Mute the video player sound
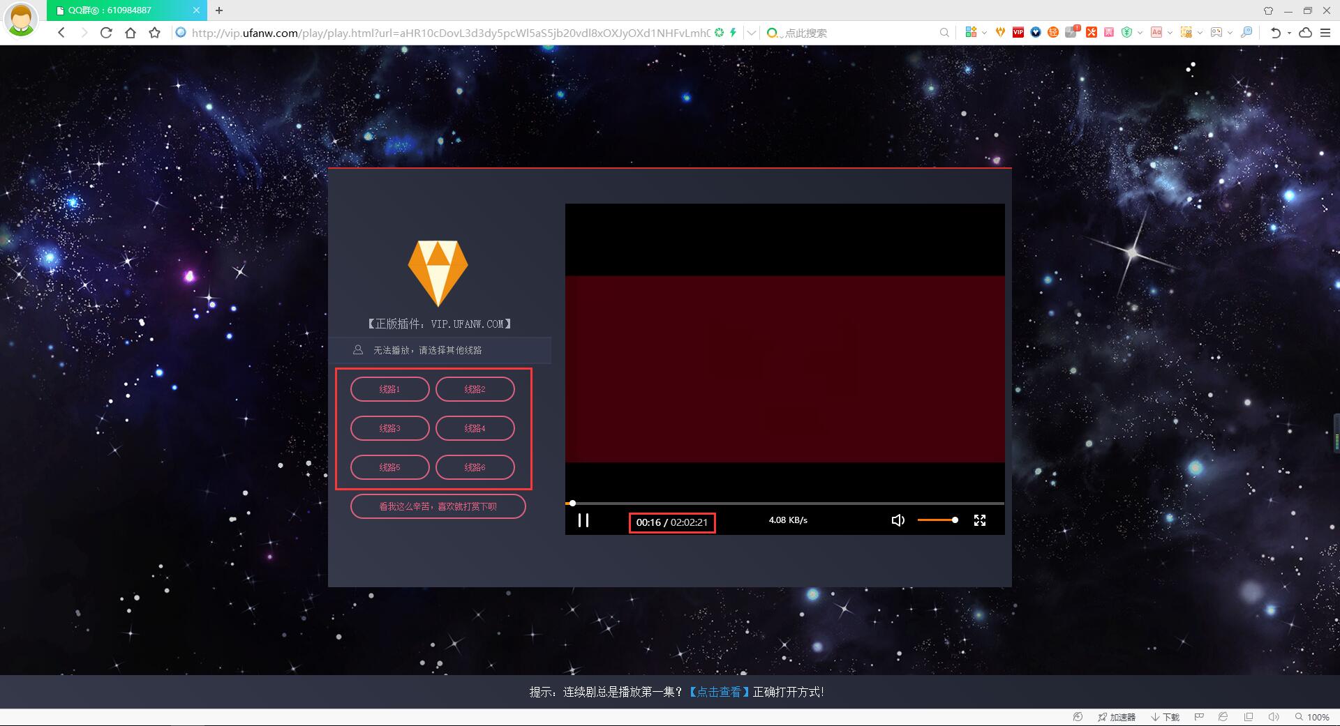The image size is (1340, 726). coord(898,520)
